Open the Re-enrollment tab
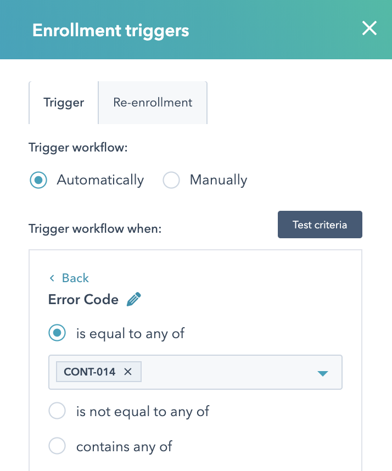 click(x=153, y=103)
